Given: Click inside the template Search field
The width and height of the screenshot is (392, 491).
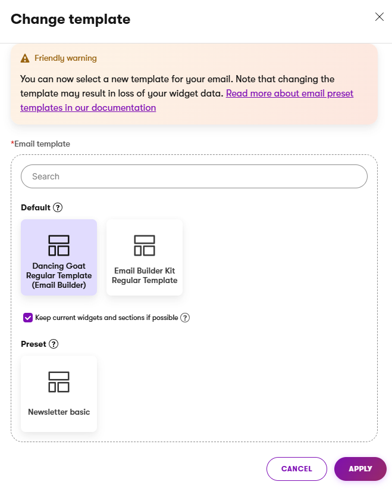Looking at the screenshot, I should 194,176.
